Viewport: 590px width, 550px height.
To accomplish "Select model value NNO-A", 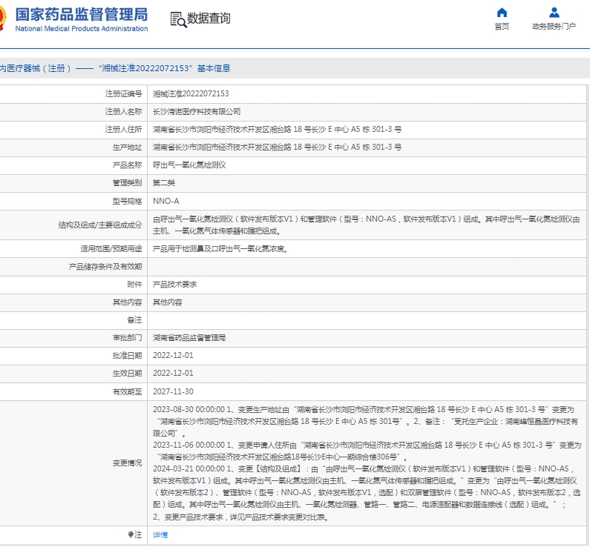I will click(166, 201).
